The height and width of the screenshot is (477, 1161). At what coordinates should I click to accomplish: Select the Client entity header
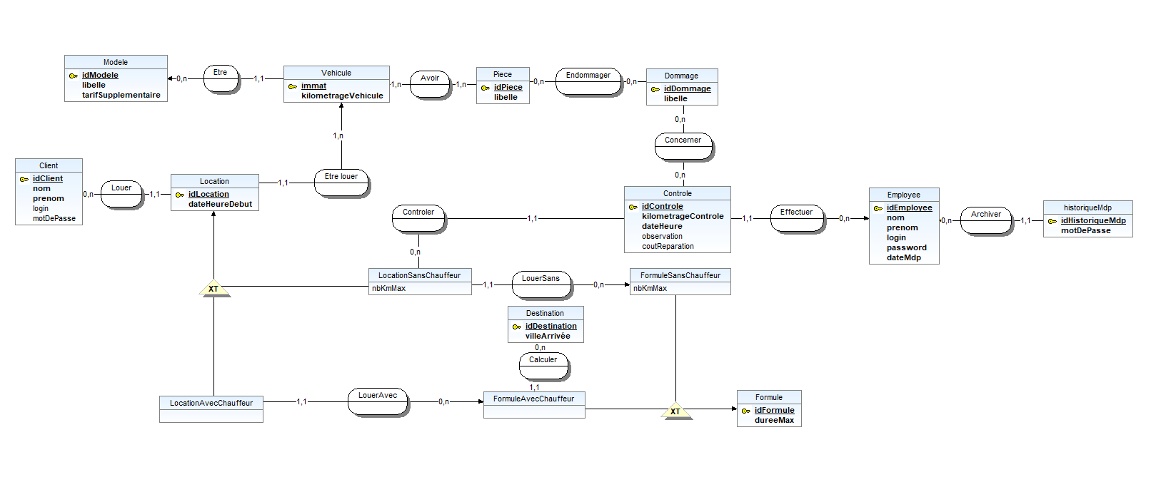click(x=49, y=165)
